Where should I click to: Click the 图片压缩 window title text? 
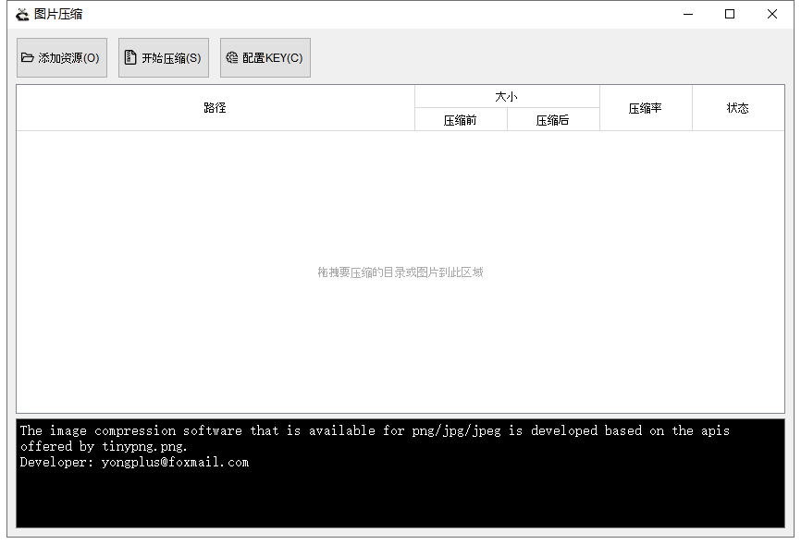(58, 14)
